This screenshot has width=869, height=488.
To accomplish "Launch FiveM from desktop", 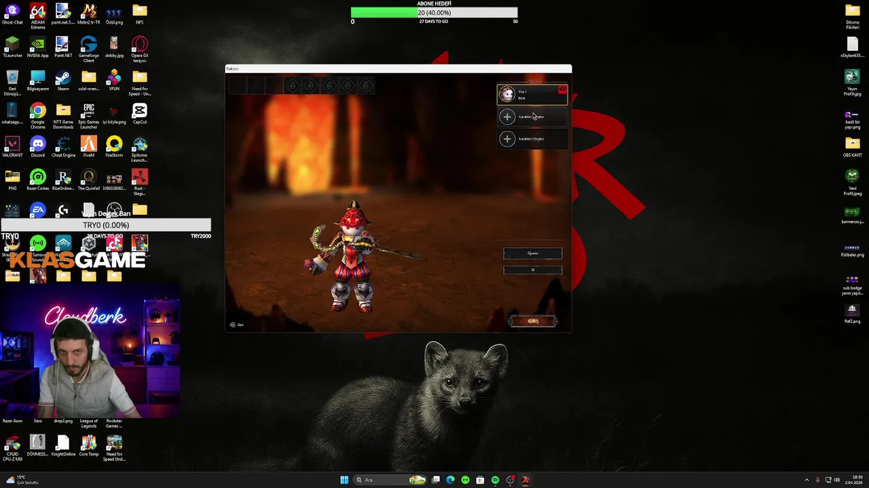I will click(x=89, y=147).
